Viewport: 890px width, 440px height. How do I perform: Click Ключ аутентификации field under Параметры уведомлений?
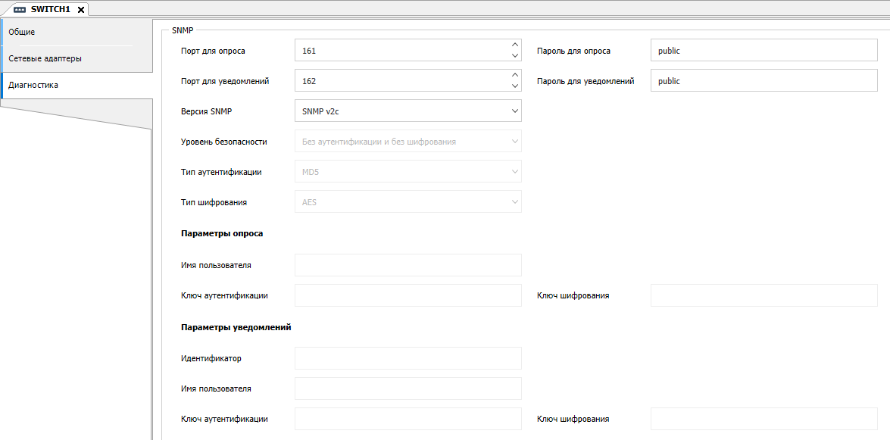click(408, 419)
